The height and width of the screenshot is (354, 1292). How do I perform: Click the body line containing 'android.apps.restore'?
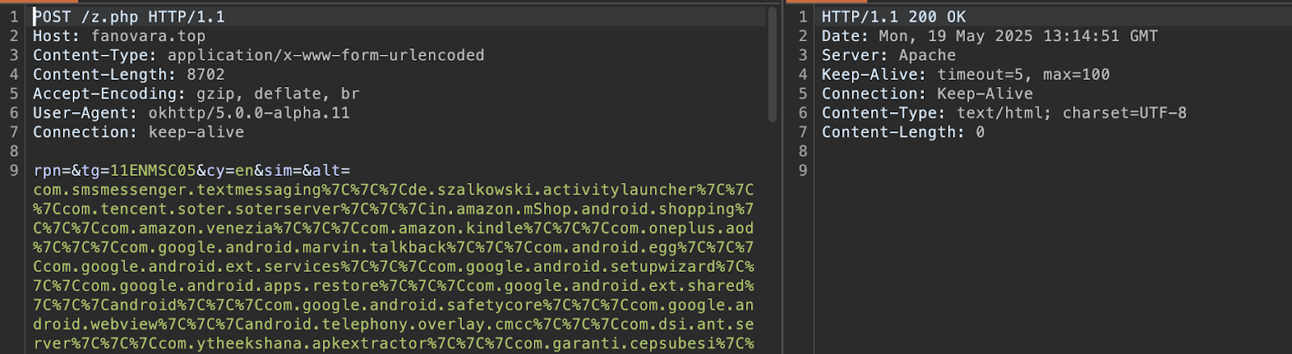(393, 286)
